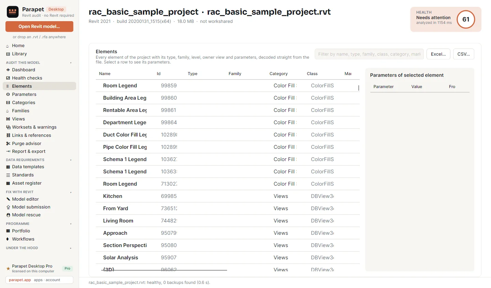The width and height of the screenshot is (491, 288).
Task: Click the Parapet Desktop Pro license entry
Action: (x=39, y=269)
